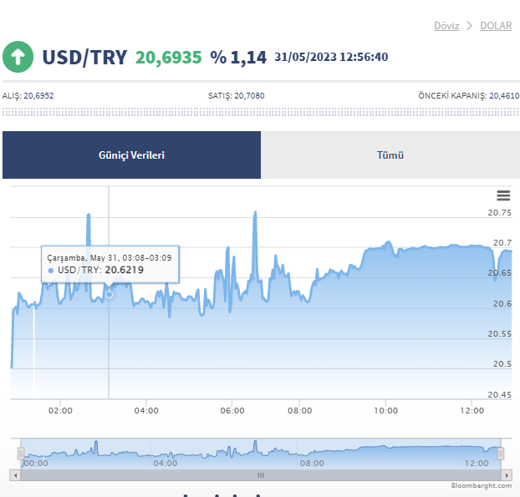Viewport: 520px width, 497px height.
Task: Click the navigator scroll left arrow
Action: pos(15,475)
